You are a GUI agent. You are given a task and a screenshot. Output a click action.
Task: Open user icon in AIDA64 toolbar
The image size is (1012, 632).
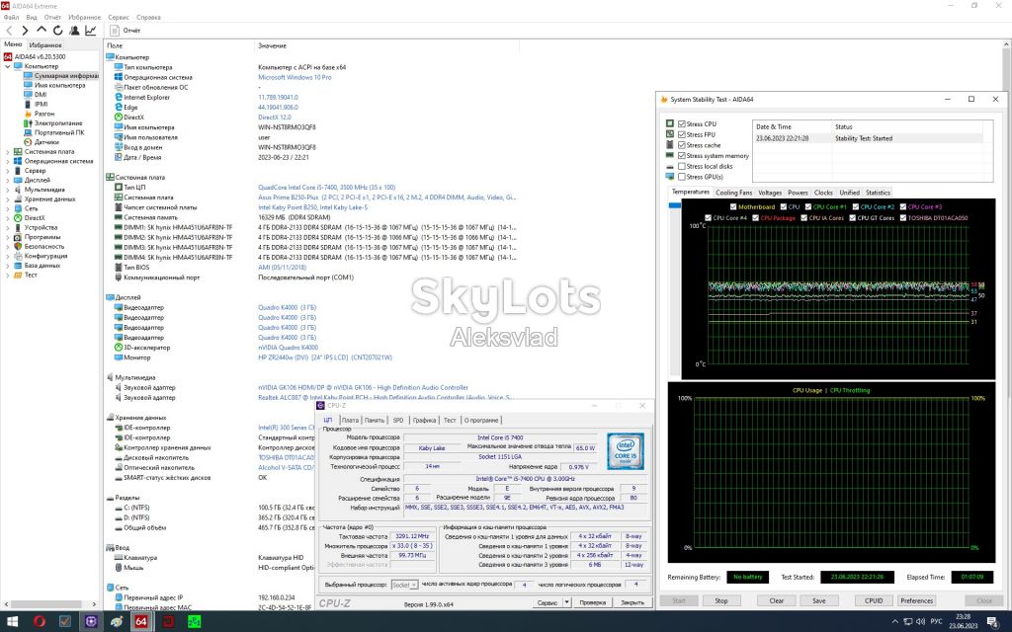[74, 31]
